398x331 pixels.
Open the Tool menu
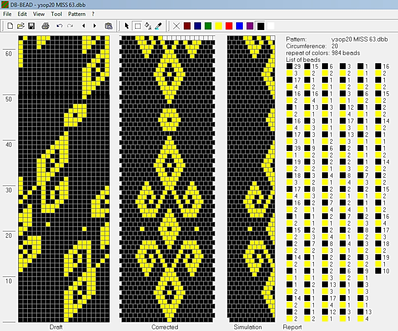[56, 14]
